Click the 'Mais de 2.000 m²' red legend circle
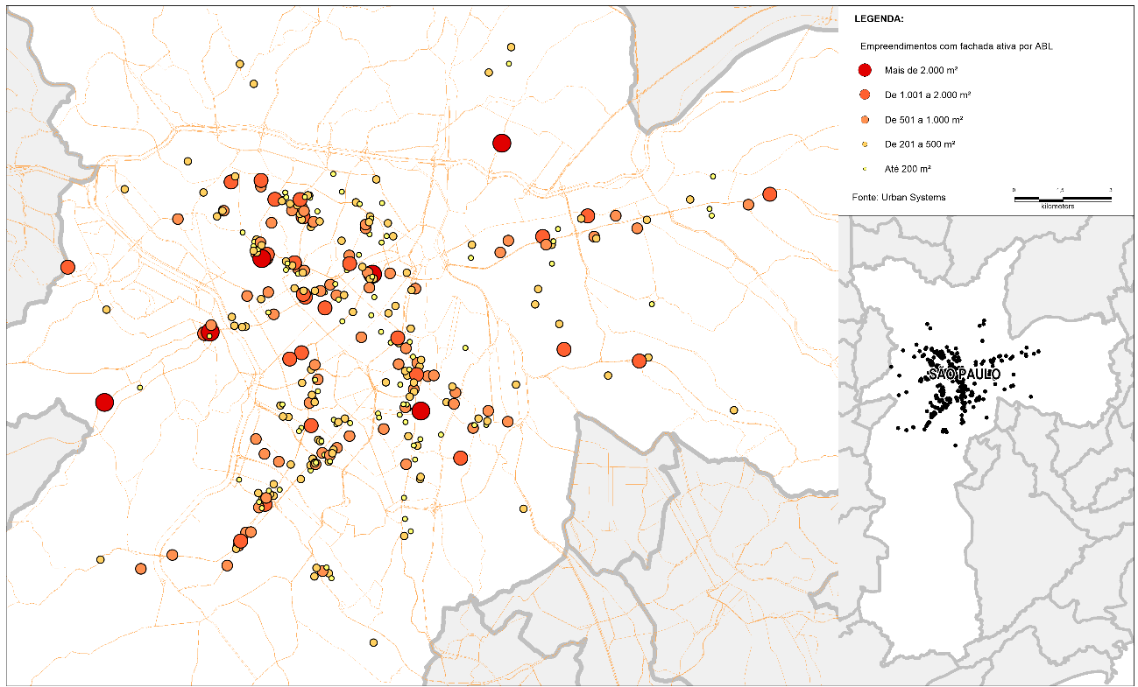The height and width of the screenshot is (687, 1138). coord(865,70)
